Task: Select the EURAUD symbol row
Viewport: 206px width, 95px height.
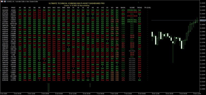Action: click(5, 14)
